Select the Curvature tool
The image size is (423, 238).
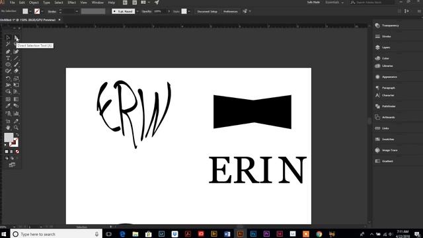[16, 52]
